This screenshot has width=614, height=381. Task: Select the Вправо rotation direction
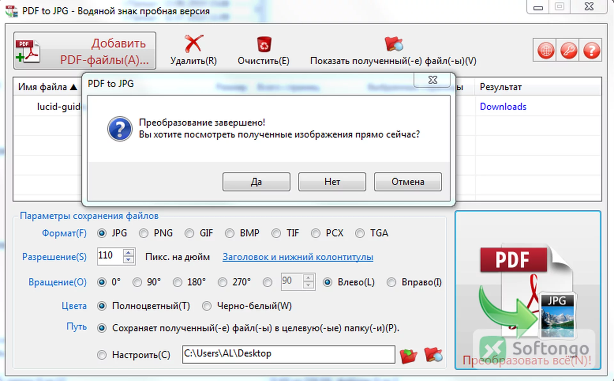click(391, 282)
